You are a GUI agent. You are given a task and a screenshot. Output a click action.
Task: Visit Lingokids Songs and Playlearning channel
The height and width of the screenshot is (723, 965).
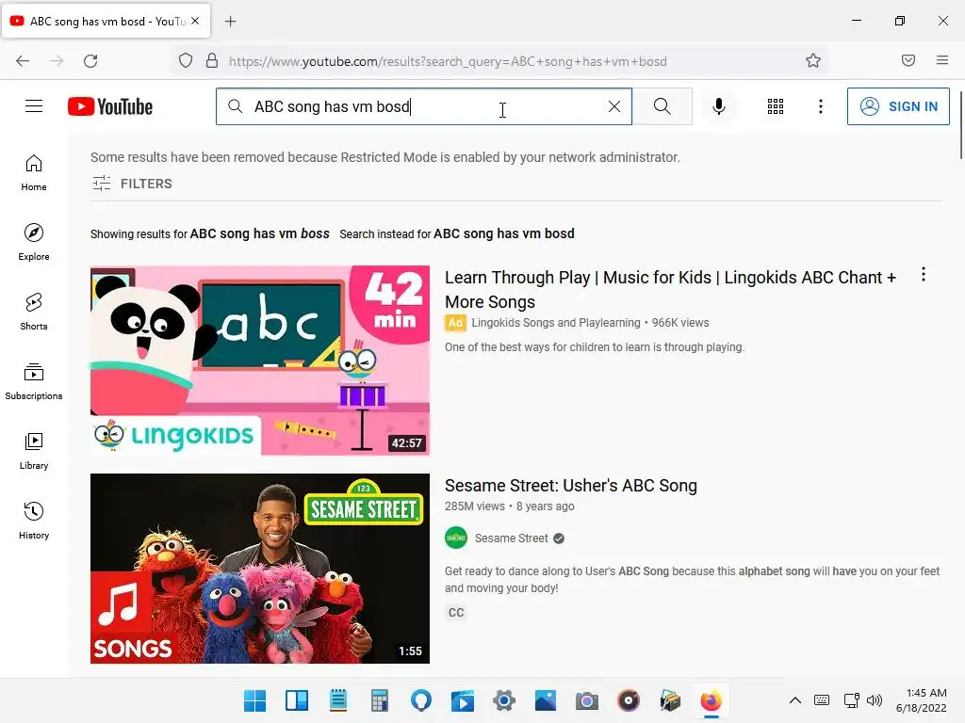[x=556, y=323]
